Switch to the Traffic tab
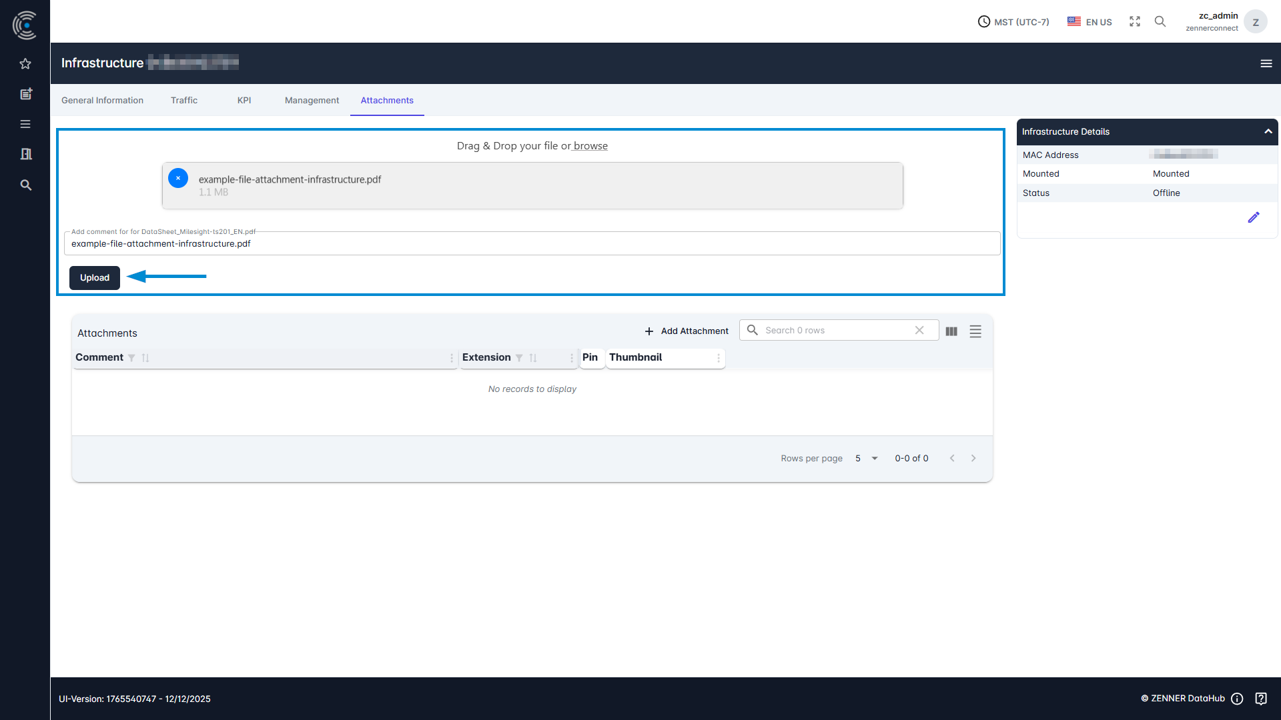This screenshot has width=1281, height=720. (x=183, y=101)
